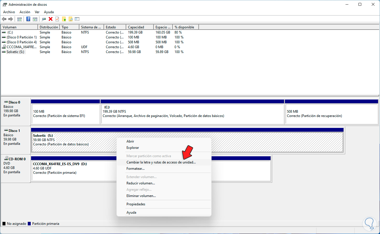Click the yellow folder with green arrow icon
This screenshot has width=380, height=234.
[64, 19]
